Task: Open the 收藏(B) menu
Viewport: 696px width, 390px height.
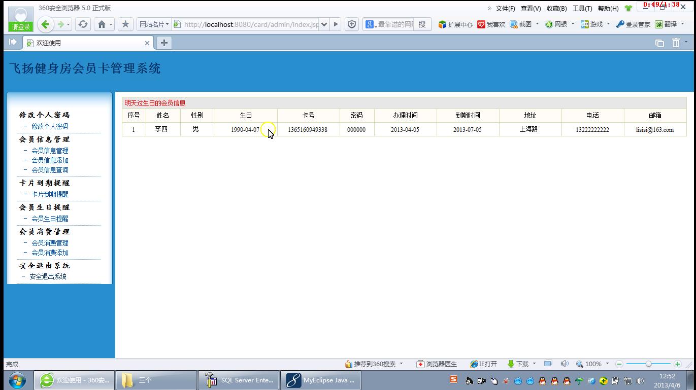Action: [556, 9]
